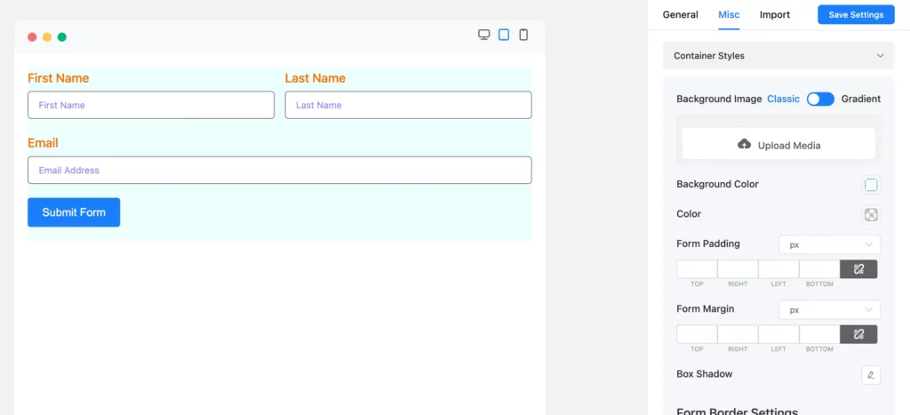
Task: Open the Box Shadow edit icon
Action: pos(871,374)
